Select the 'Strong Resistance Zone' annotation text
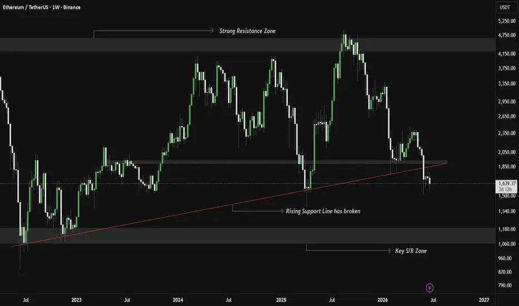This screenshot has width=519, height=306. (247, 31)
